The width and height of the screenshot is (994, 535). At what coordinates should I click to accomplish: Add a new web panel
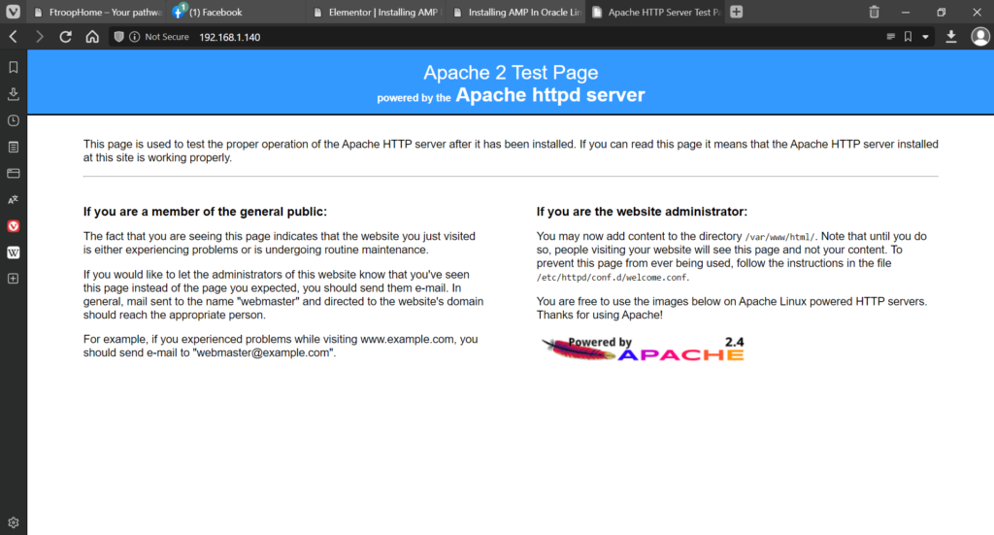(x=14, y=279)
